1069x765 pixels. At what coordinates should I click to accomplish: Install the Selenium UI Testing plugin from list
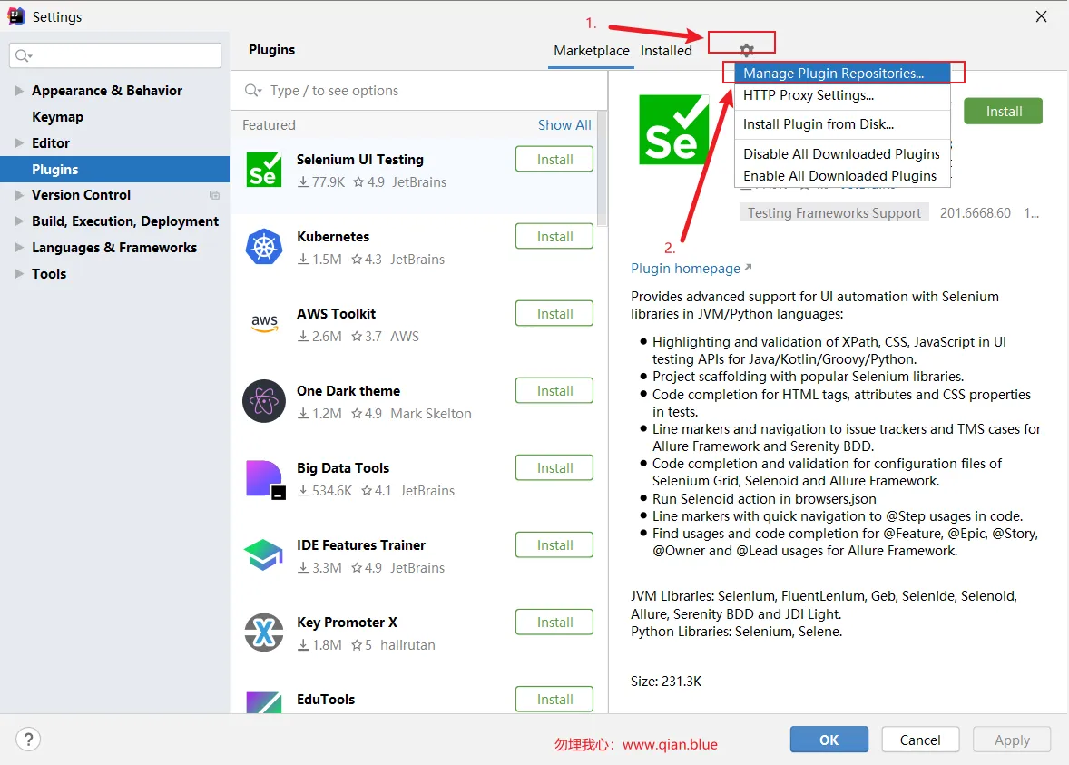coord(554,159)
